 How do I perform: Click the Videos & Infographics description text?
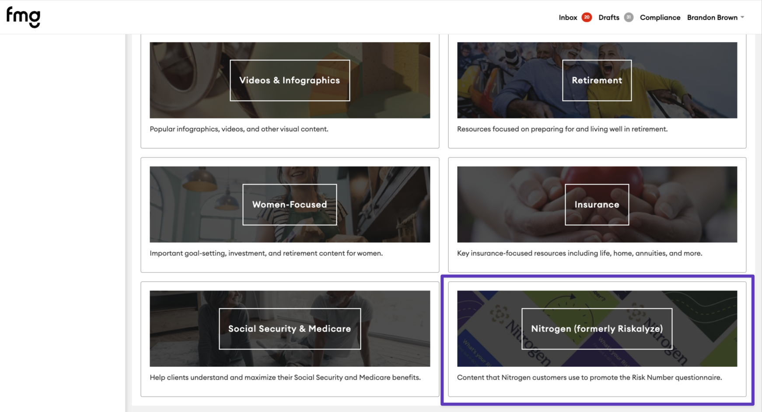[x=239, y=129]
